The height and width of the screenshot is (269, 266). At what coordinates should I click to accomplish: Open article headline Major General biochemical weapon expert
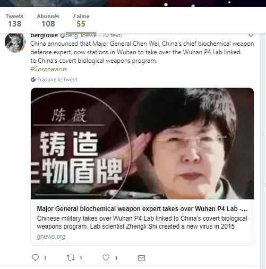[x=142, y=209]
